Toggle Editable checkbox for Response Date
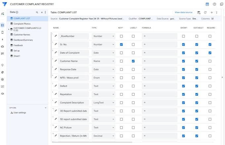 (197, 70)
